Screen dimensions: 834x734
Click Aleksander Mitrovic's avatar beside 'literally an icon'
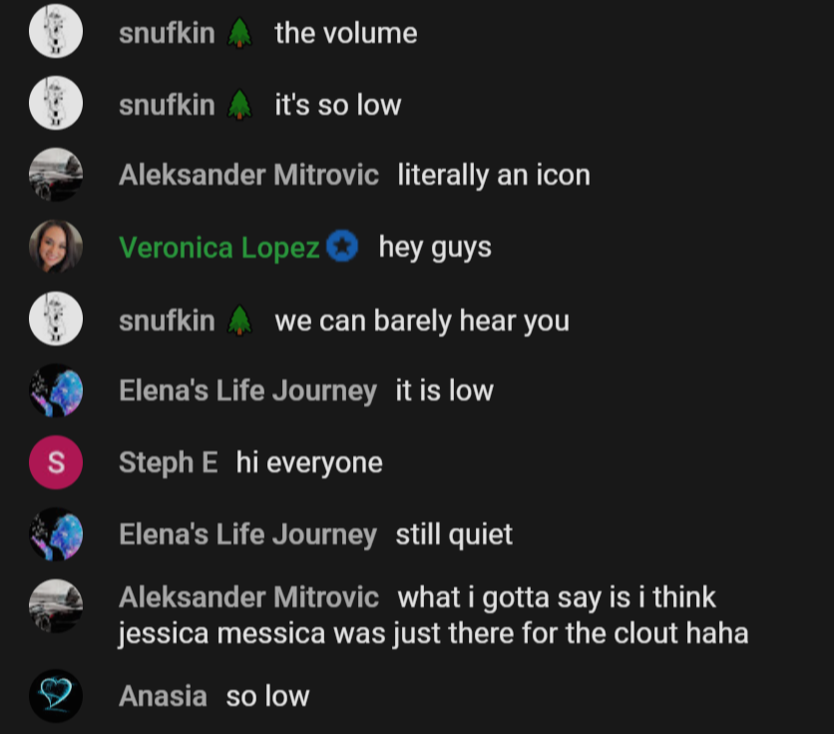click(56, 175)
